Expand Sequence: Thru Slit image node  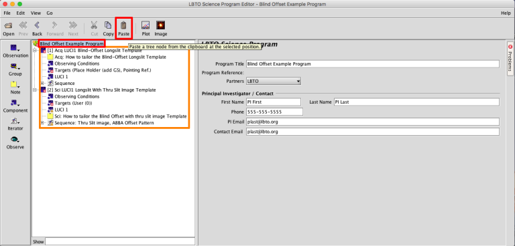tap(42, 123)
